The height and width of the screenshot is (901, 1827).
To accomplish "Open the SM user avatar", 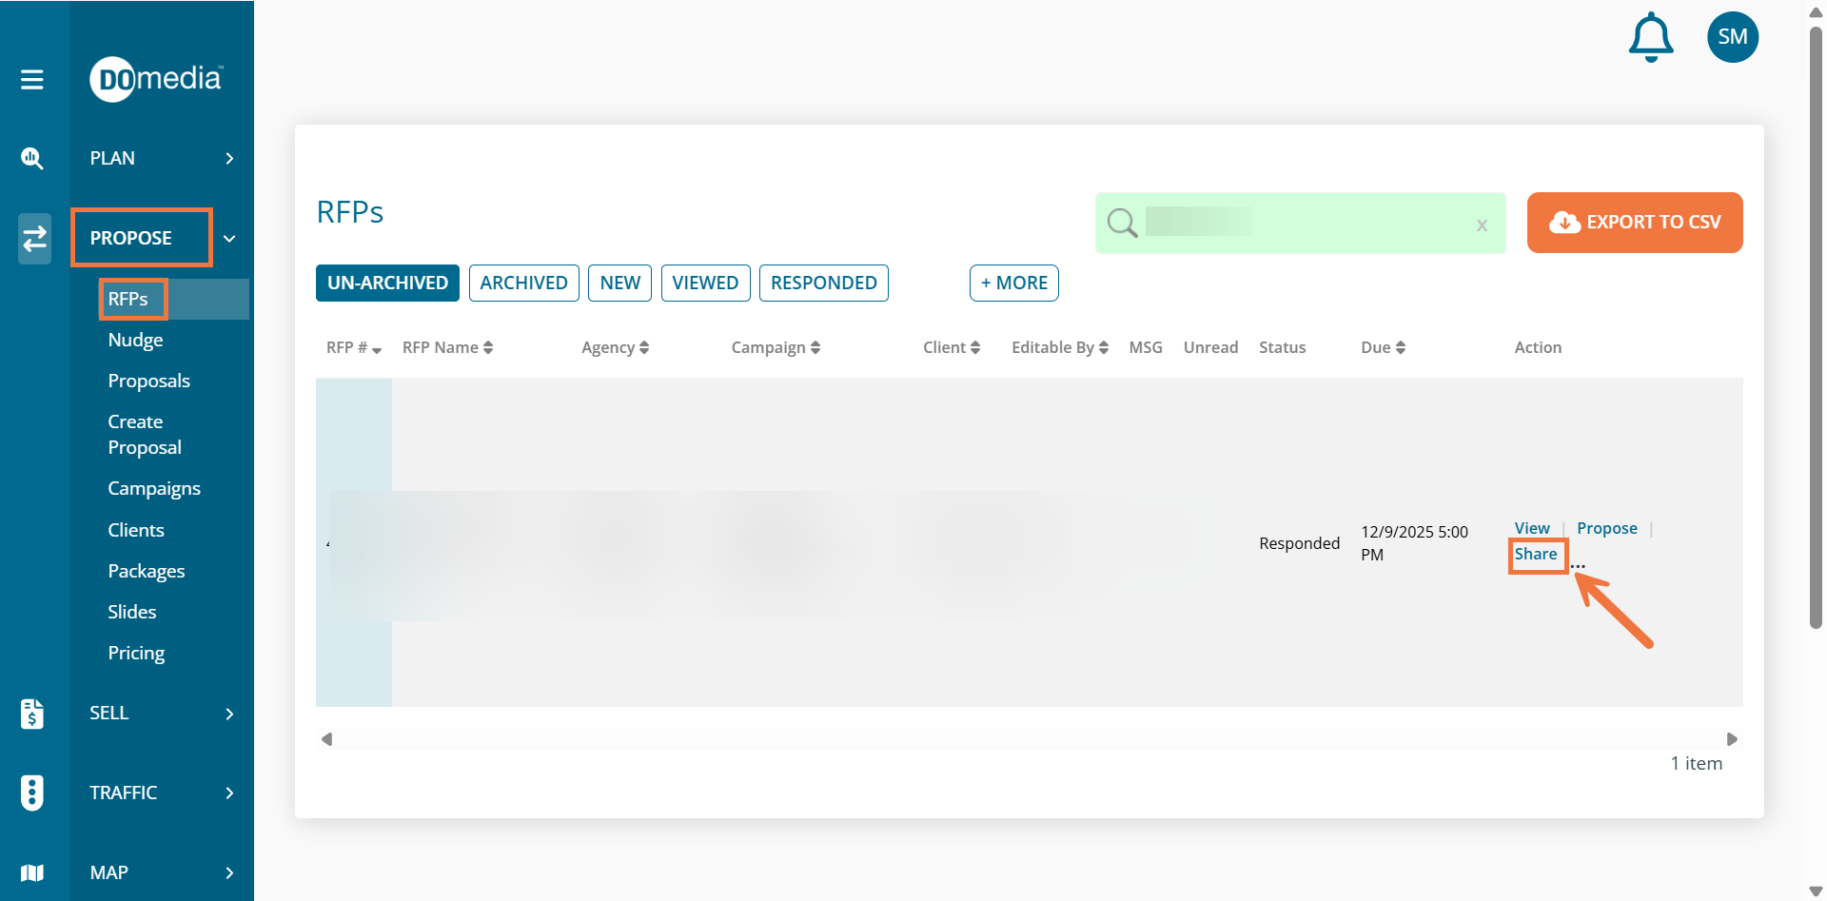I will (x=1732, y=38).
